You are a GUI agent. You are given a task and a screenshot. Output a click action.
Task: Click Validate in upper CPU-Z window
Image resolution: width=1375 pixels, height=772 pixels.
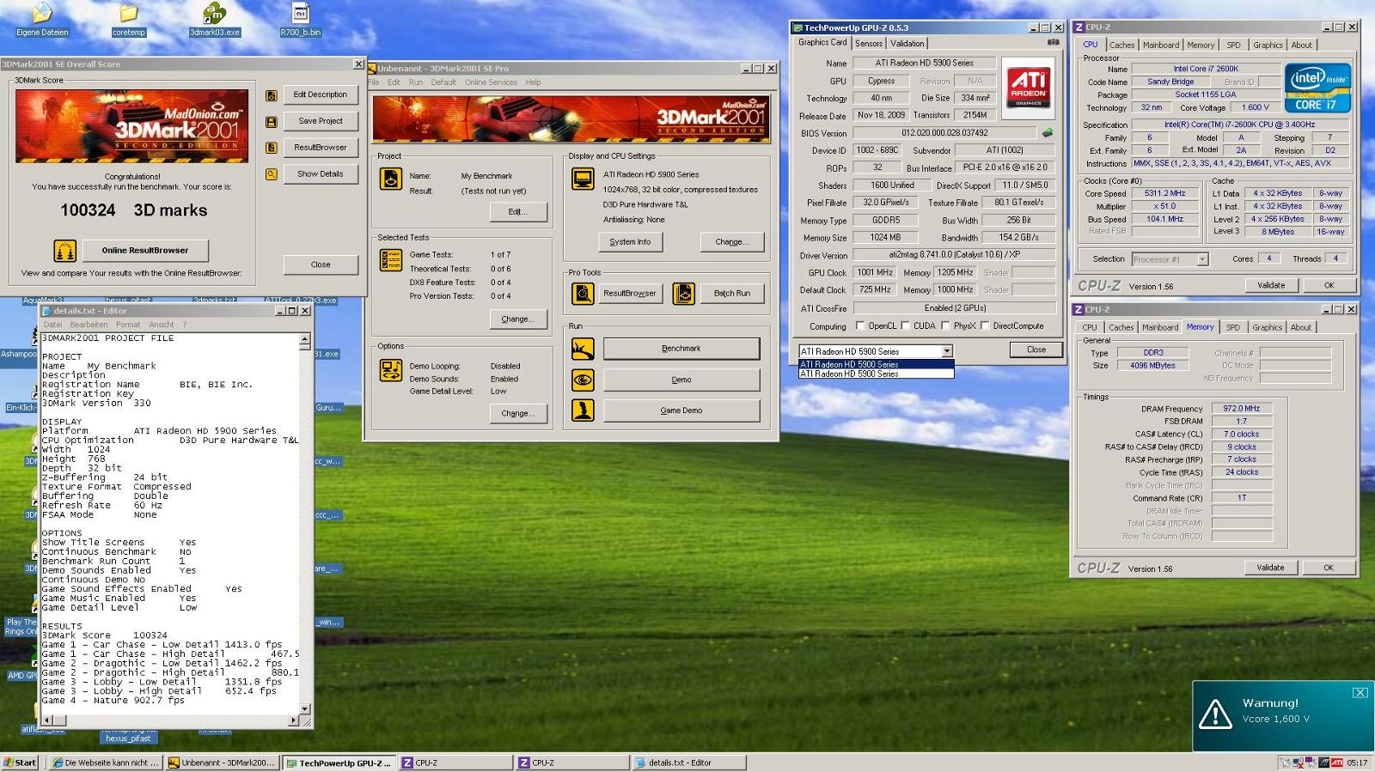pyautogui.click(x=1271, y=286)
